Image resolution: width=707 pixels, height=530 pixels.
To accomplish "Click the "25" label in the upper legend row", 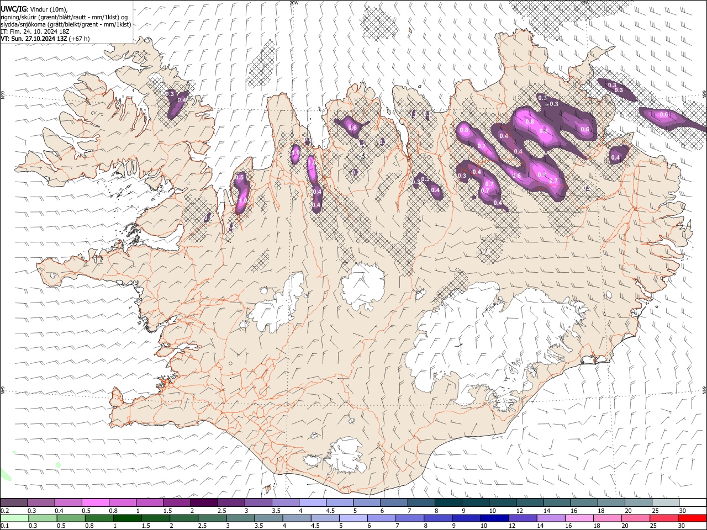I will [x=655, y=511].
